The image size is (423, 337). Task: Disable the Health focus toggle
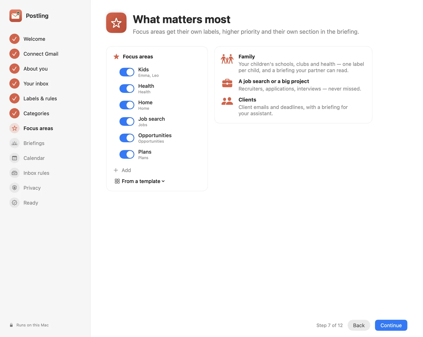[127, 88]
